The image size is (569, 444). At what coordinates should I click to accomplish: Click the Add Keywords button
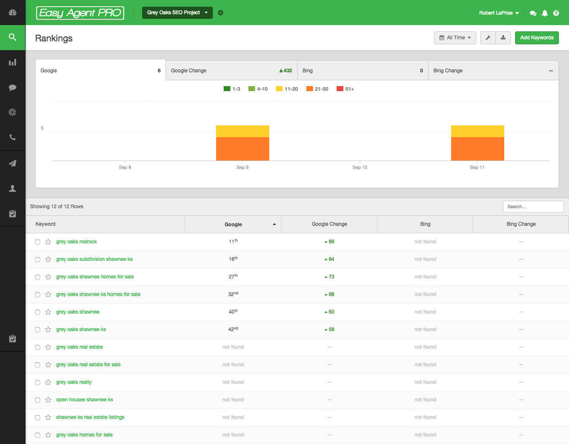tap(537, 38)
